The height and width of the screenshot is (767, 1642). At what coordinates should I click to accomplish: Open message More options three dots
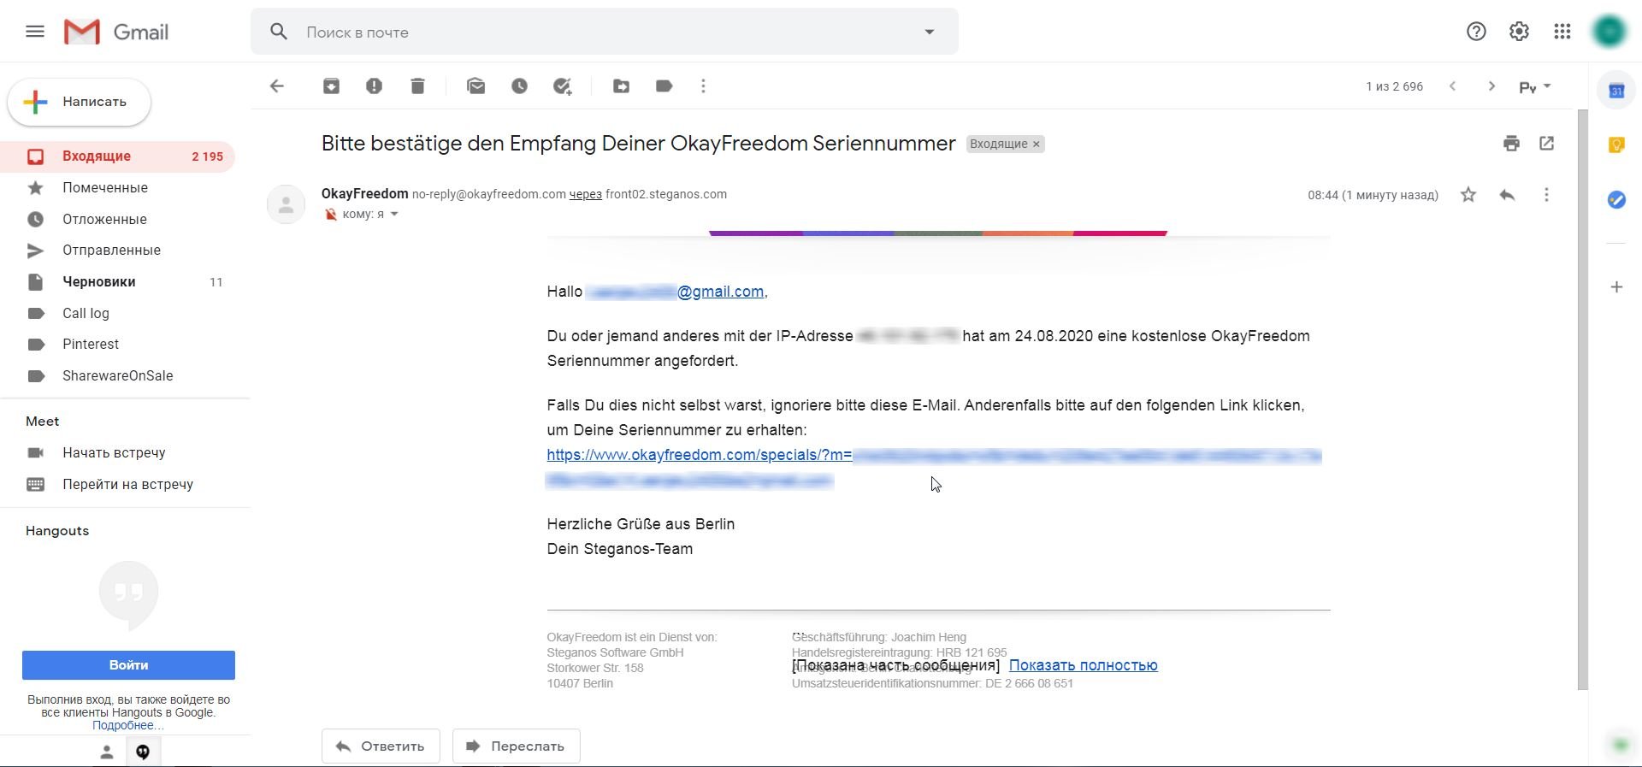click(x=1546, y=195)
